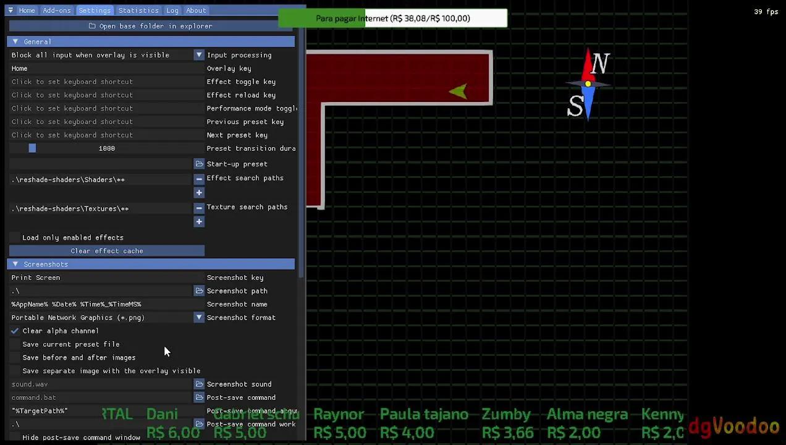Add a new texture search path
The image size is (786, 445).
coord(199,222)
